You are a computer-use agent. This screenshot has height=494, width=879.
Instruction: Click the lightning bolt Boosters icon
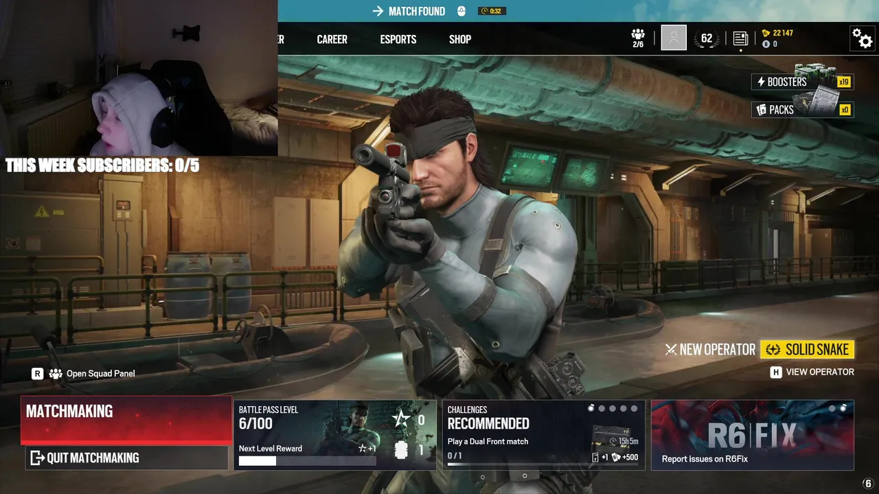(x=761, y=82)
